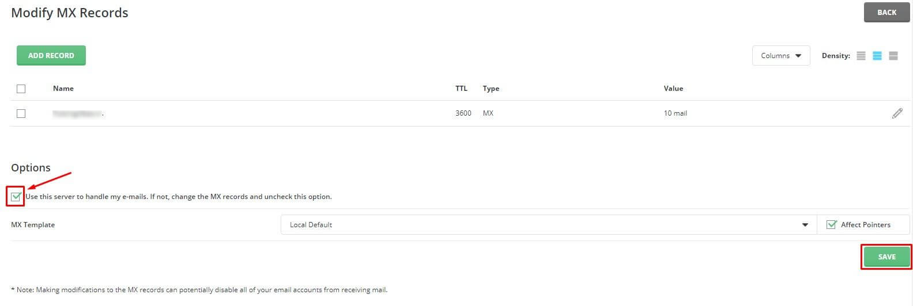Check the MX record row checkbox

click(x=21, y=113)
